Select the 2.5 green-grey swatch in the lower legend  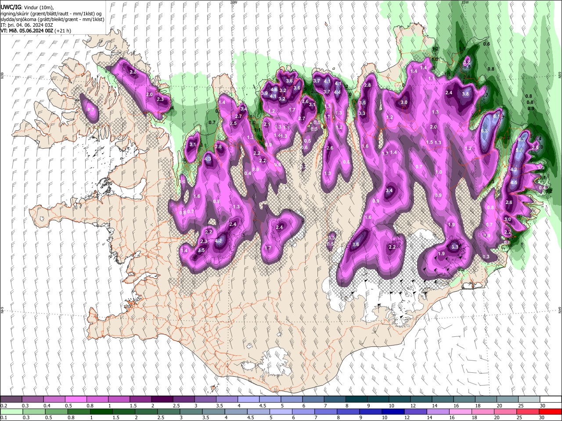tap(168, 411)
